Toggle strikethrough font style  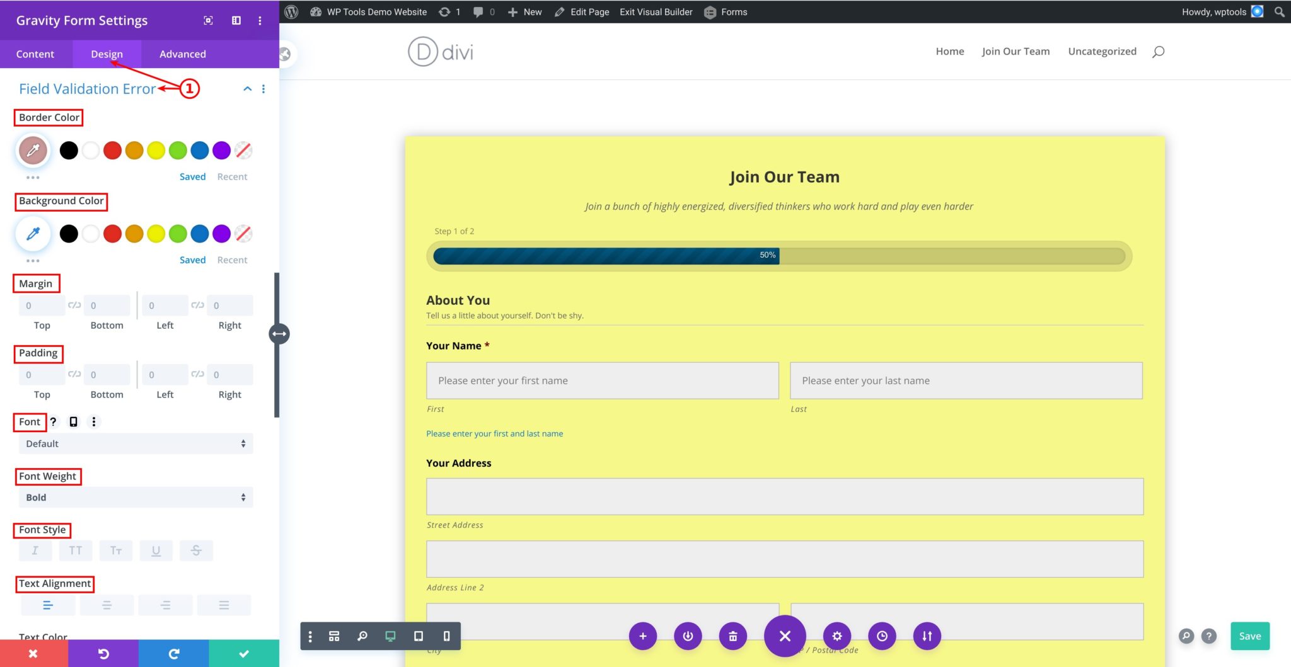tap(196, 550)
